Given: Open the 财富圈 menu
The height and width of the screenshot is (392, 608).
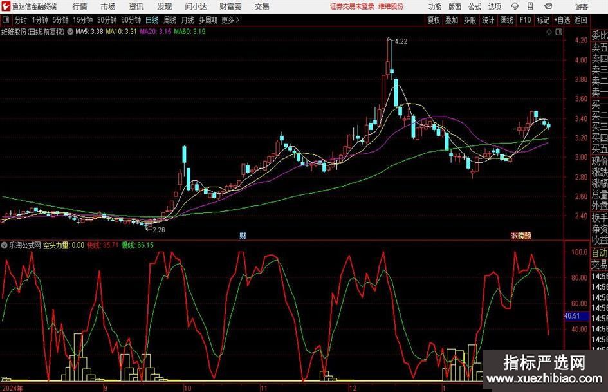Looking at the screenshot, I should click(x=230, y=6).
